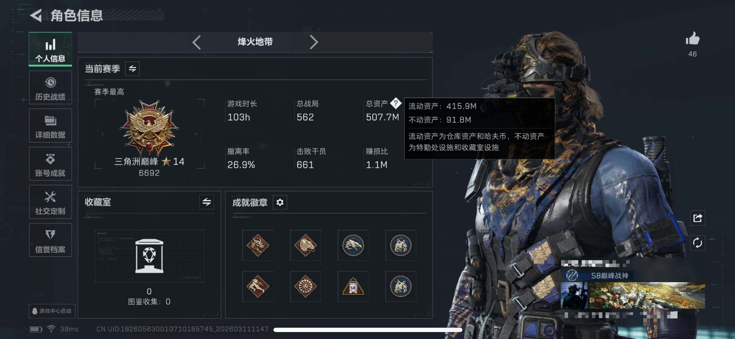Open the 收藏室 display case thumbnail
735x339 pixels.
(149, 256)
